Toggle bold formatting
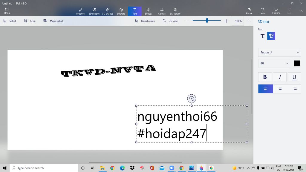306x172 pixels. click(265, 77)
